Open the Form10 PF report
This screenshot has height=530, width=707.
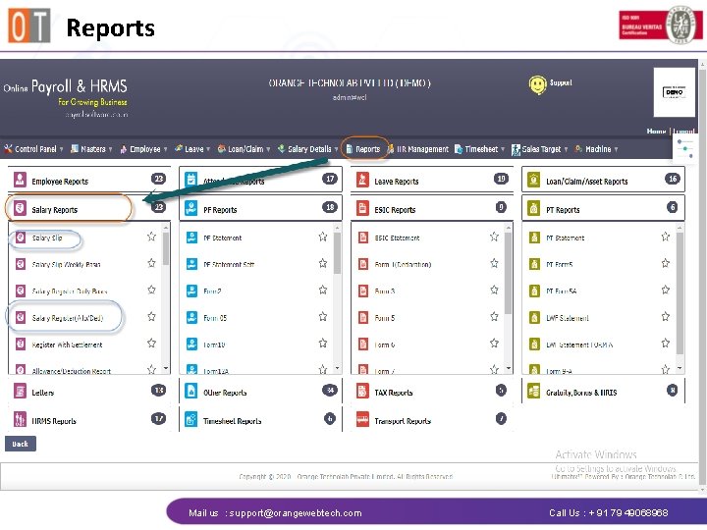pos(214,344)
